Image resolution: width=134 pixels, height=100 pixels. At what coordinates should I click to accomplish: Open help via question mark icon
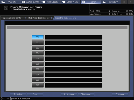tap(131, 2)
